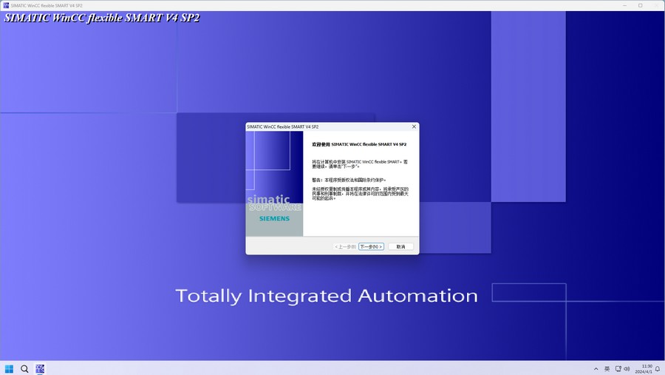Click the 欢迎使用 SIMATIC WinCC flexible heading
The width and height of the screenshot is (665, 375).
[359, 144]
